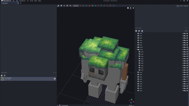Select the Vertex Snap tool
The width and height of the screenshot is (189, 106).
coord(70,6)
